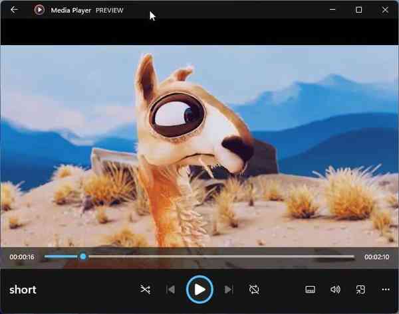This screenshot has height=314, width=399.
Task: Open the volume control
Action: [335, 289]
